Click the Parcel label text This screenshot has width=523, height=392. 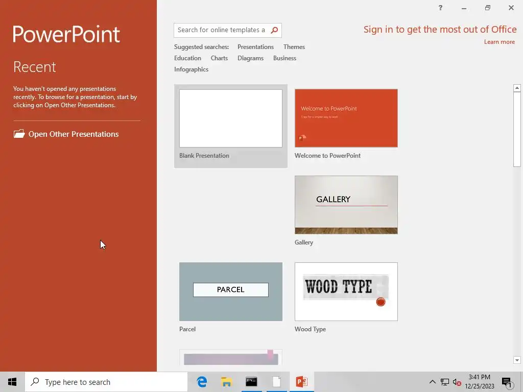pos(187,329)
